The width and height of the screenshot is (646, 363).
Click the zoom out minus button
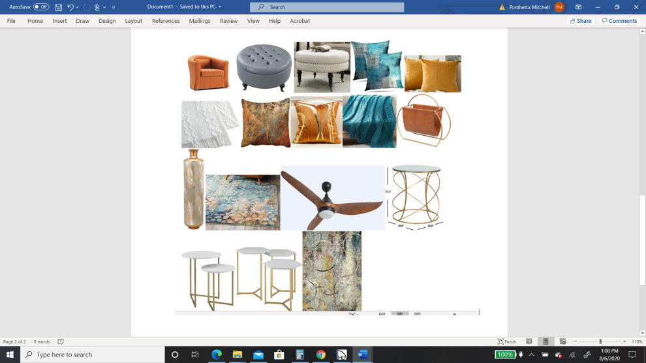pyautogui.click(x=575, y=341)
